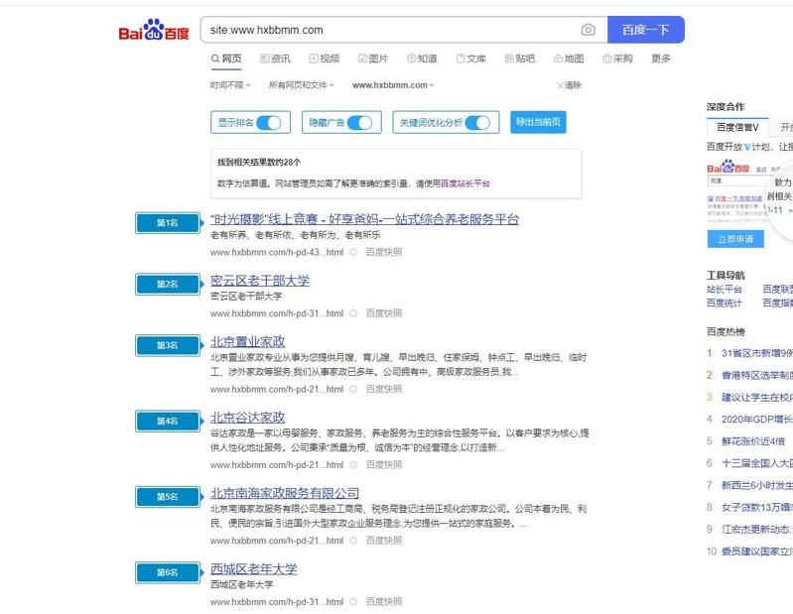Click the 找到相关结果数约28个 text
The height and width of the screenshot is (614, 793).
259,163
